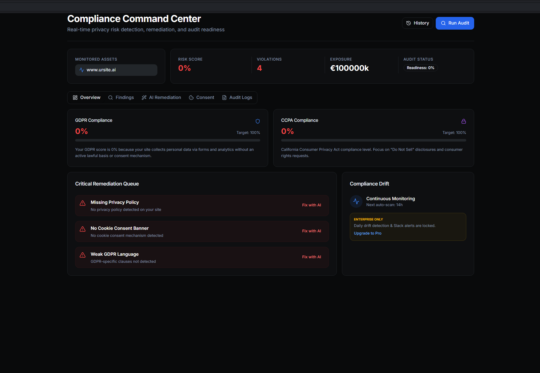
Task: Fix No Cookie Consent Banner with AI
Action: [311, 231]
